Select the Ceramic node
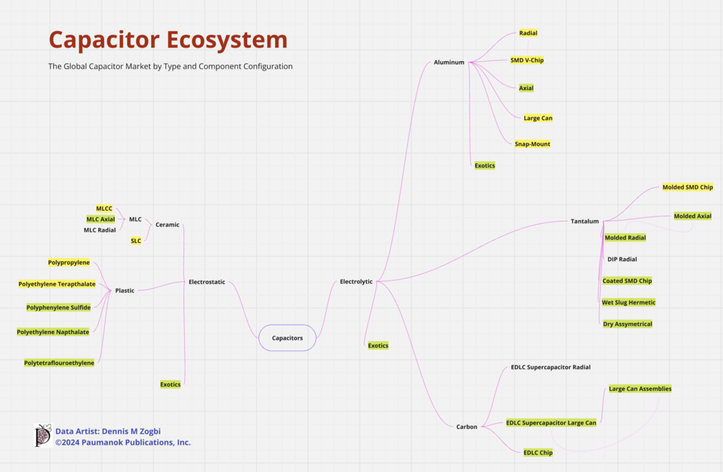 pyautogui.click(x=168, y=224)
